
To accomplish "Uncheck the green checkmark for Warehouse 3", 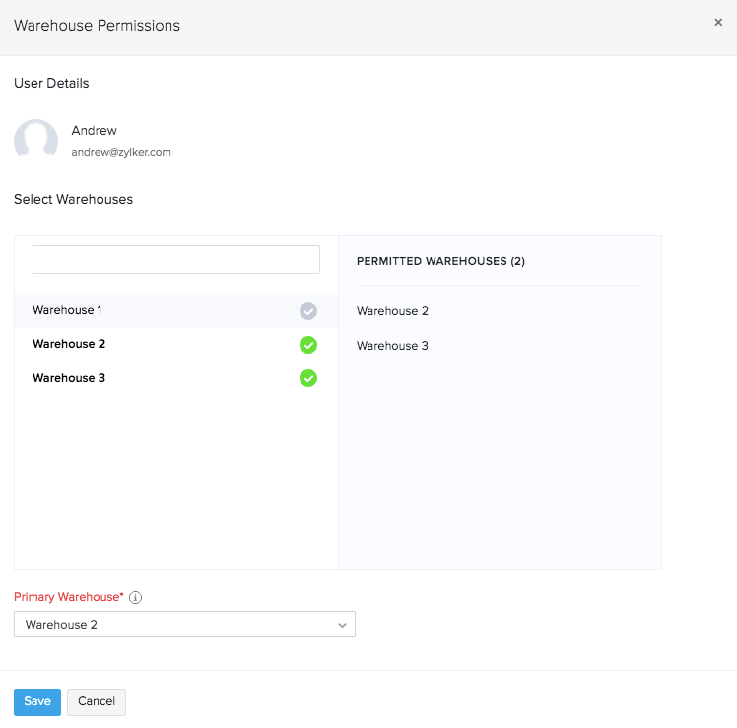I will pos(308,378).
